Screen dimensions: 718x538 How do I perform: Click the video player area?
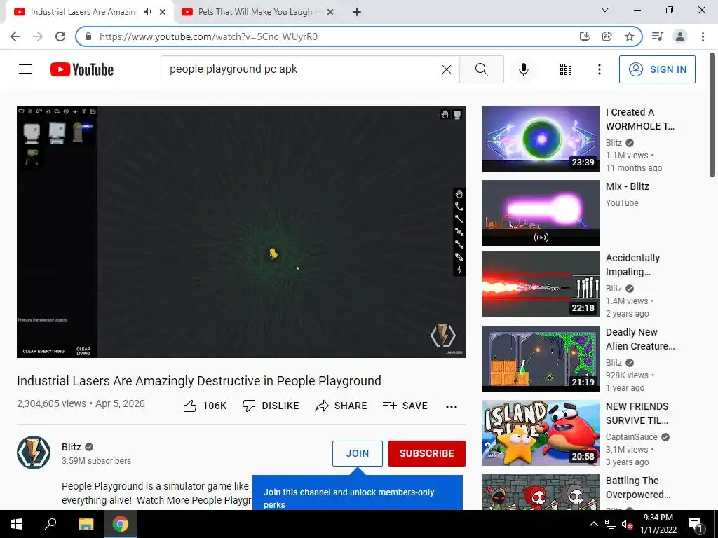(241, 232)
